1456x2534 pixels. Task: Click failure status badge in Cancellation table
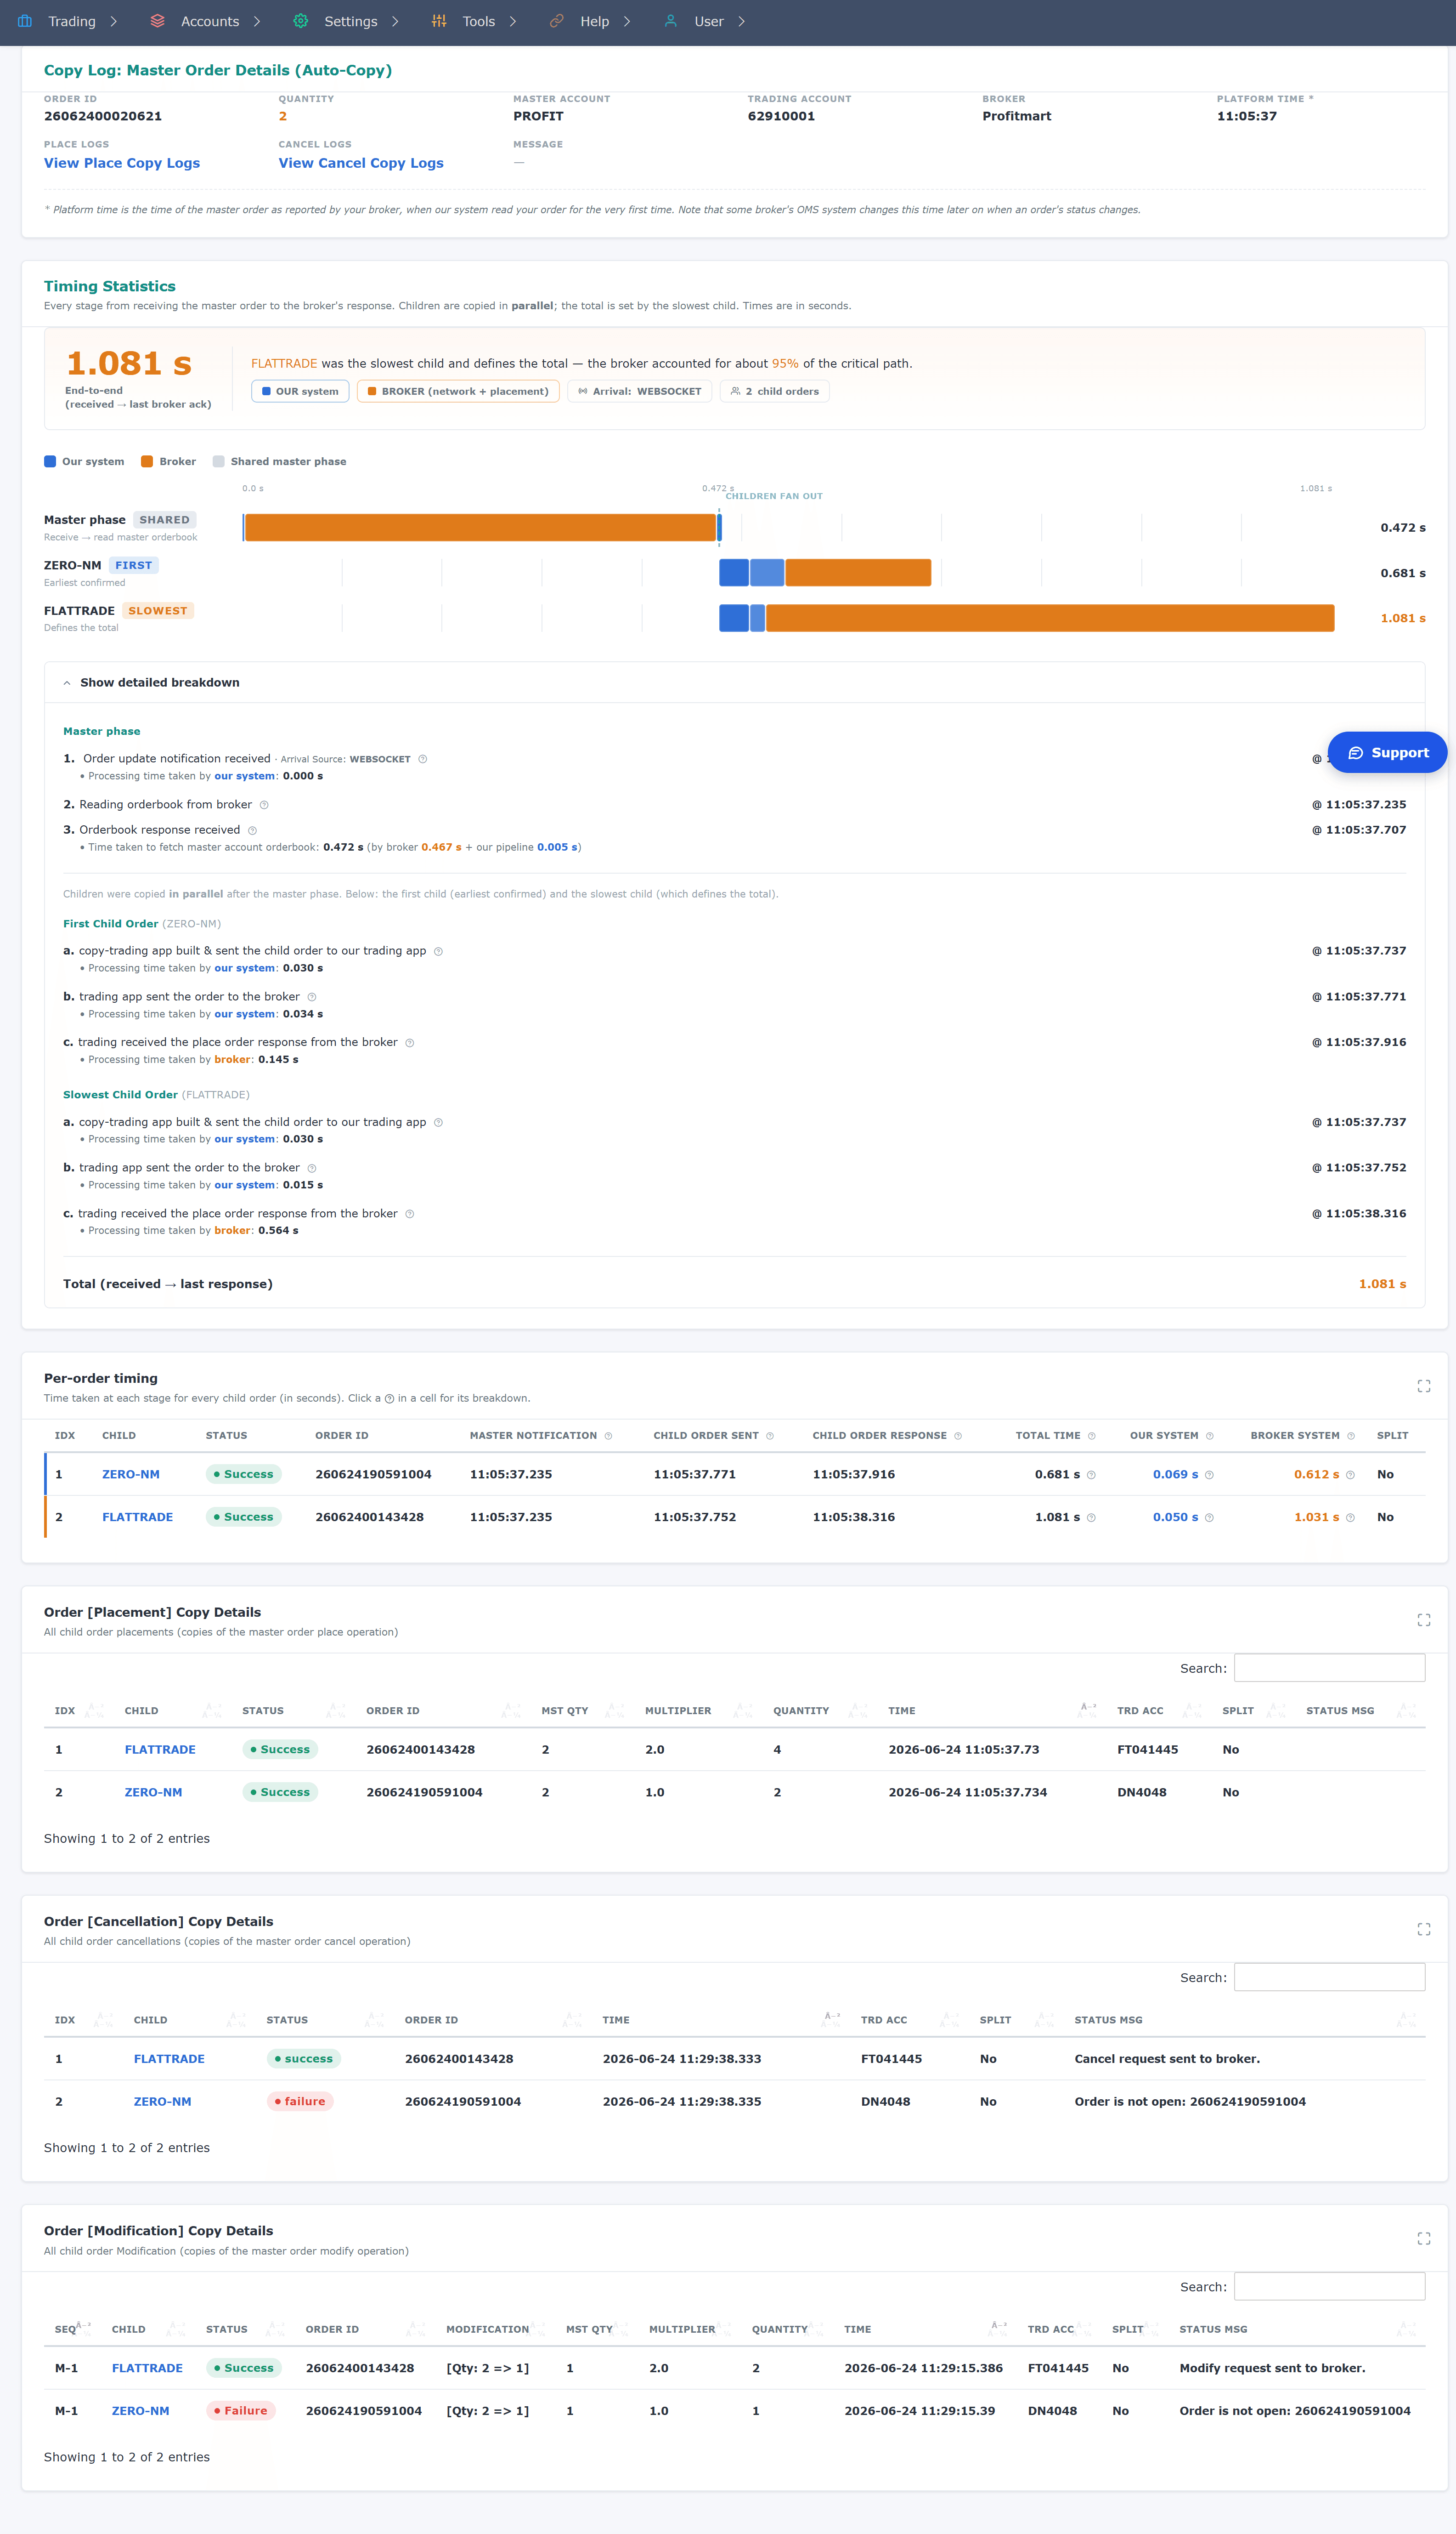coord(300,2102)
